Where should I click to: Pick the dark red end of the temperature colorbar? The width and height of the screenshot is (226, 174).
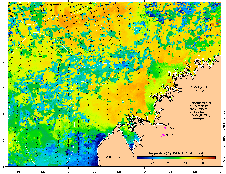pyautogui.click(x=214, y=158)
